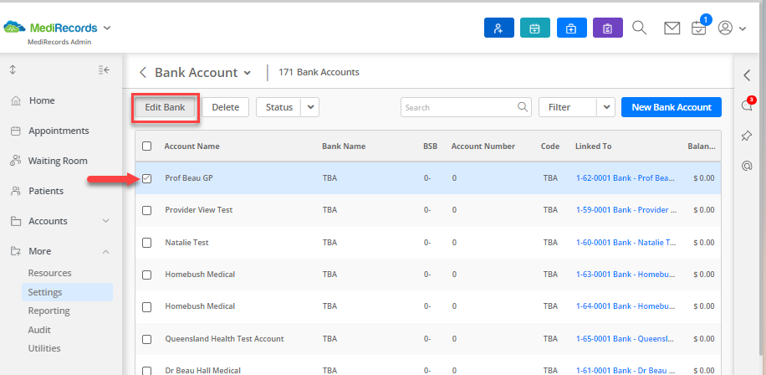Uncheck the Prof Beau GP checkbox
The image size is (766, 375).
pos(146,178)
